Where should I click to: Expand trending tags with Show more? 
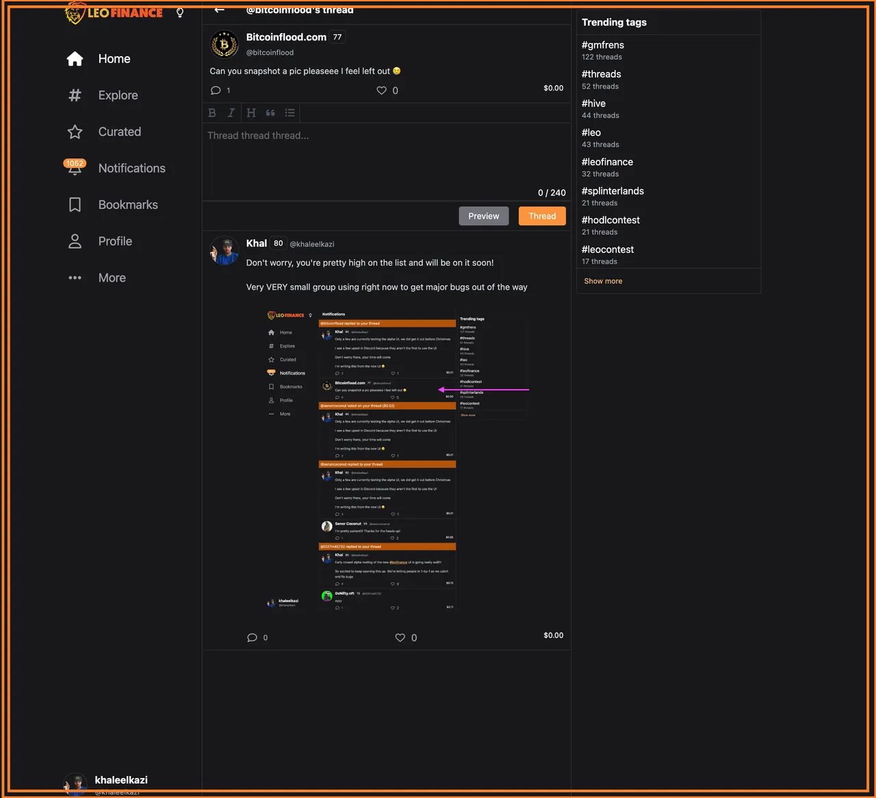click(603, 281)
